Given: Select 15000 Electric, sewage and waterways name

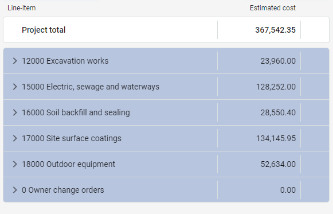Looking at the screenshot, I should click(91, 87).
